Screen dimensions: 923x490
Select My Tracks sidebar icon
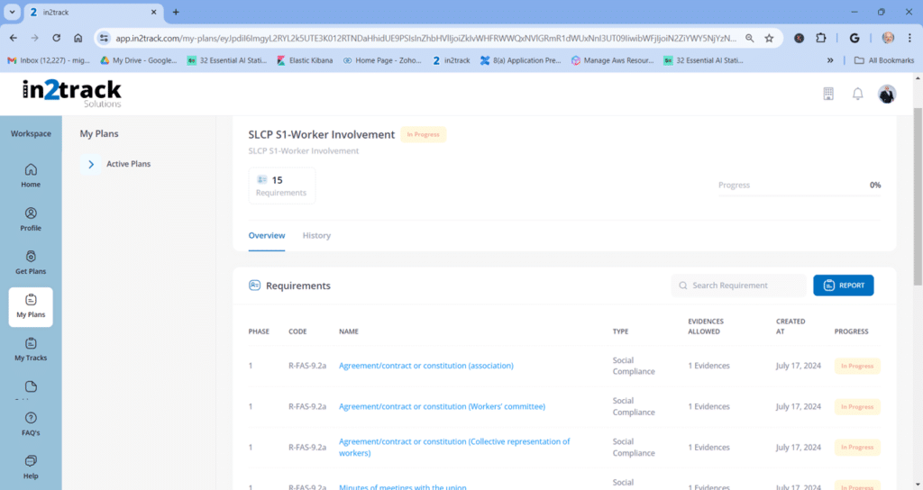click(x=31, y=349)
